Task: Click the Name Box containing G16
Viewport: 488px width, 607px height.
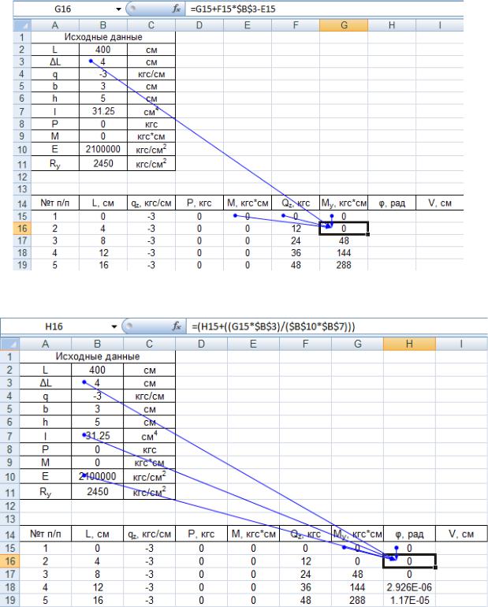Action: pyautogui.click(x=64, y=9)
